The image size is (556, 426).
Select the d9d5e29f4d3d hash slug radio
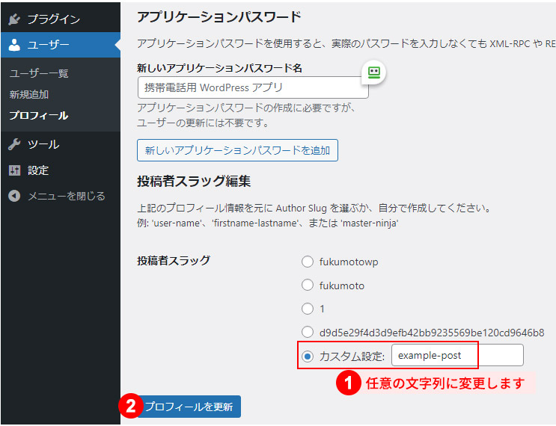coord(308,332)
